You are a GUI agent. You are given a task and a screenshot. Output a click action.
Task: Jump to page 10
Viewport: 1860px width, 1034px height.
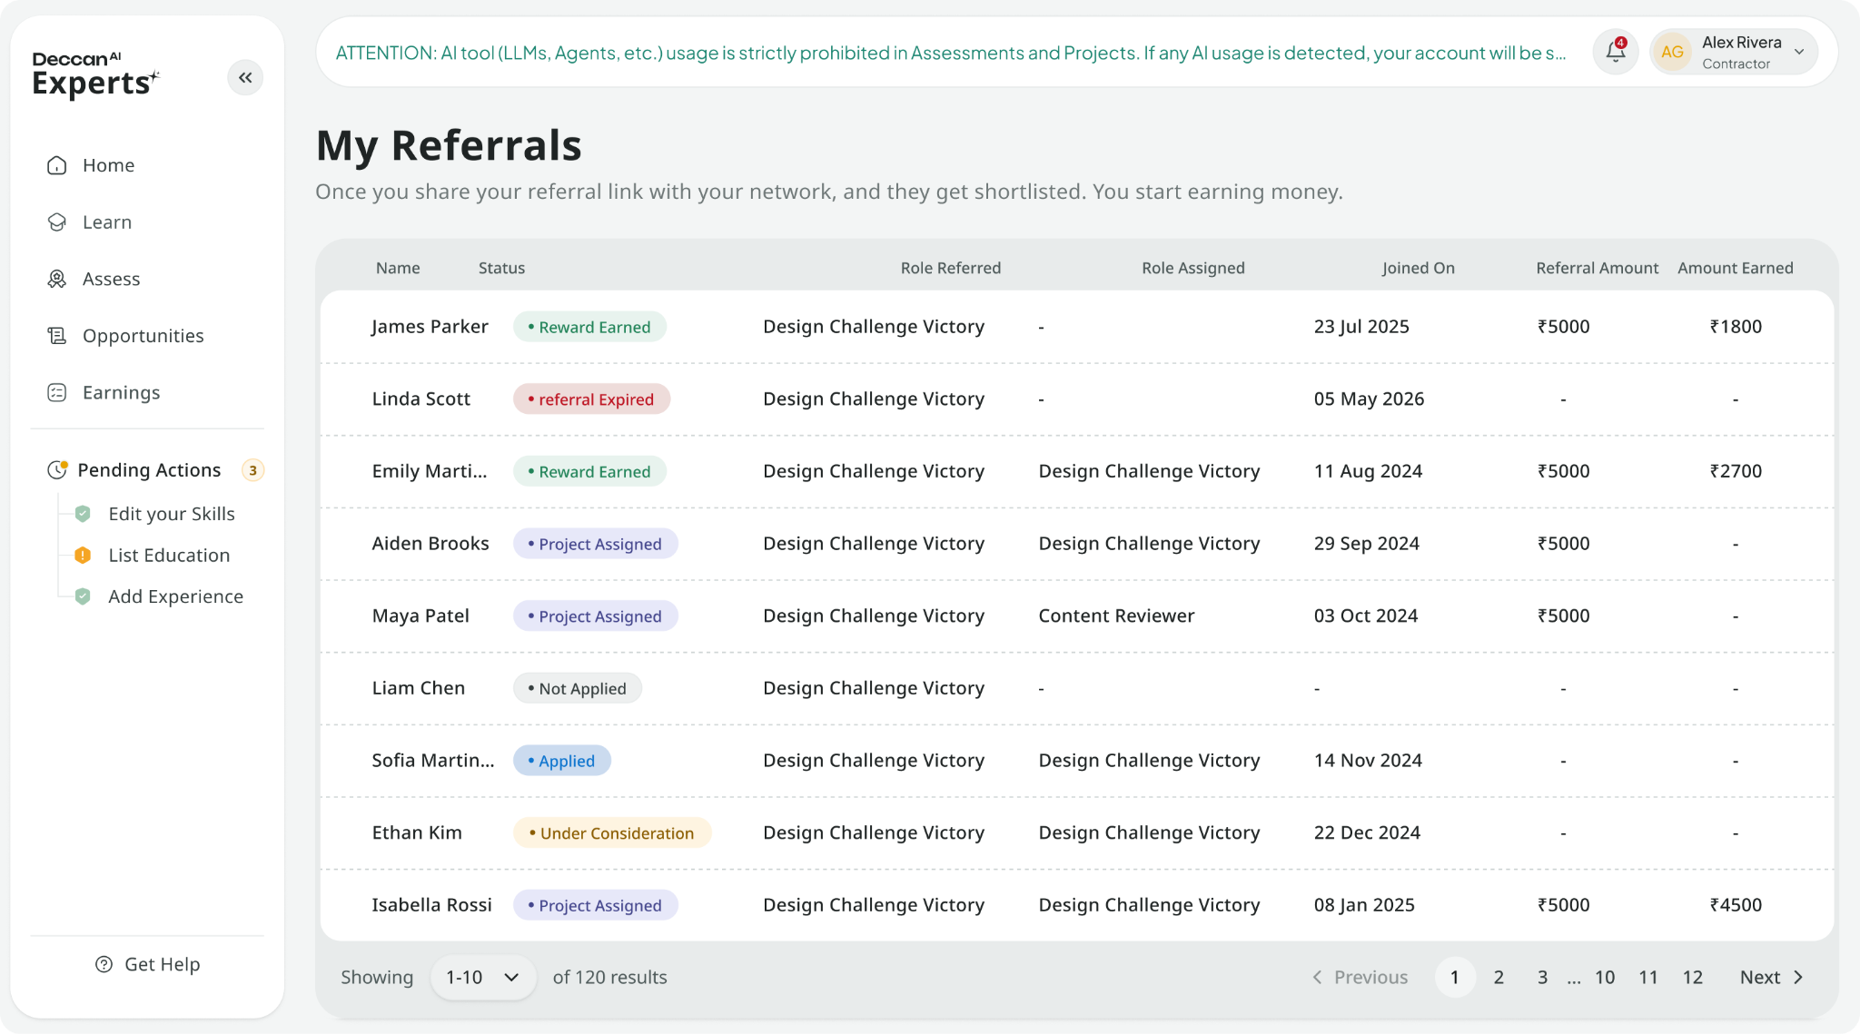pyautogui.click(x=1605, y=977)
